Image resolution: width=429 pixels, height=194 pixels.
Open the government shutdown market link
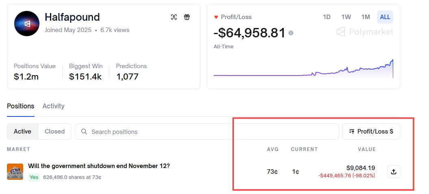(x=99, y=166)
